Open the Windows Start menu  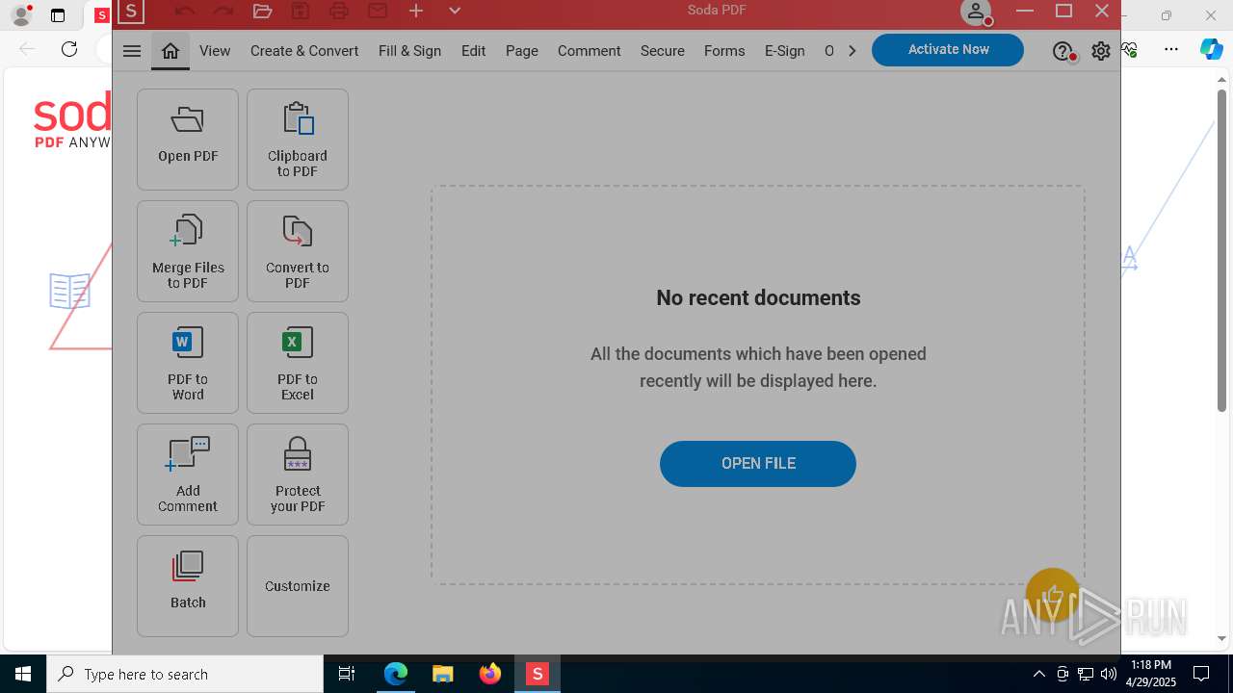(x=23, y=674)
